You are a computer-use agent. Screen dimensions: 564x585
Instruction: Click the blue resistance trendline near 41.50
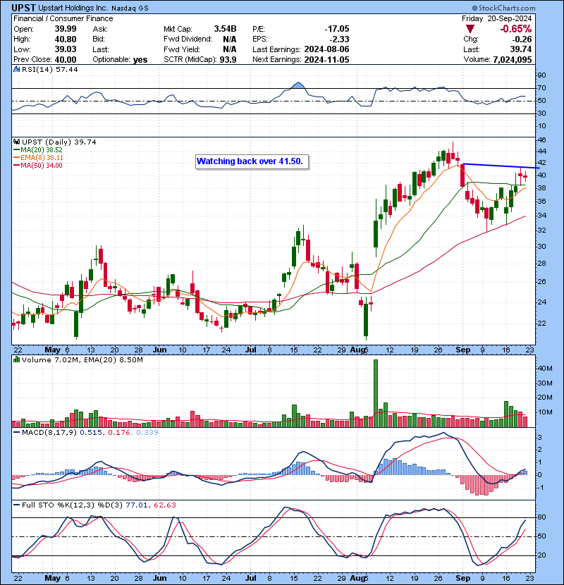(493, 166)
